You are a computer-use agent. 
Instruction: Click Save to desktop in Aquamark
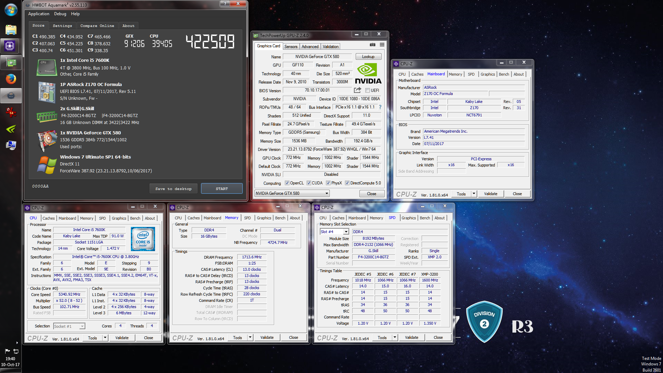click(x=173, y=189)
